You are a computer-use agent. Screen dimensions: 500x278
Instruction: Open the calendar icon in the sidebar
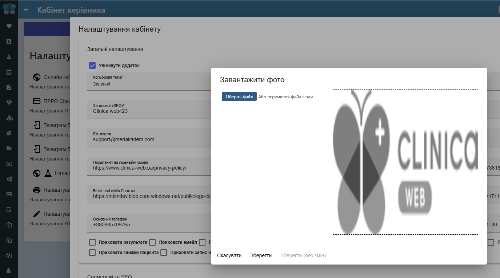9,72
